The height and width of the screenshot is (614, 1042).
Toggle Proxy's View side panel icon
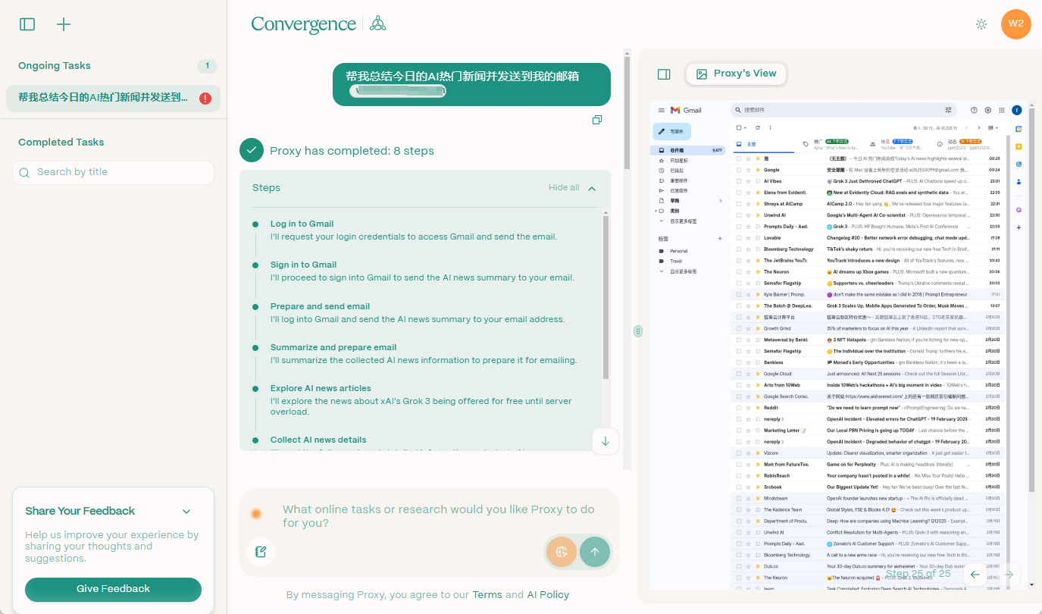click(664, 74)
